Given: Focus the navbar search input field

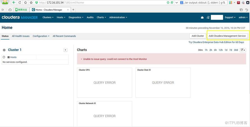Looking at the screenshot, I should click(x=217, y=17).
